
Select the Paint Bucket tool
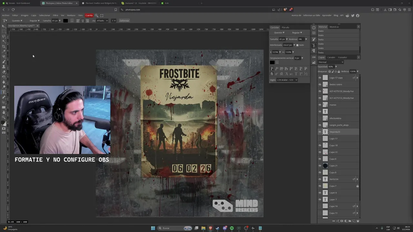(x=4, y=77)
